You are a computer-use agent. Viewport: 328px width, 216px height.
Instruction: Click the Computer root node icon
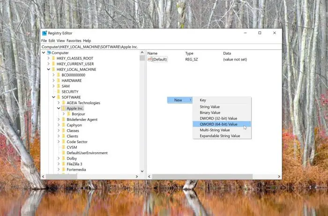coord(48,53)
